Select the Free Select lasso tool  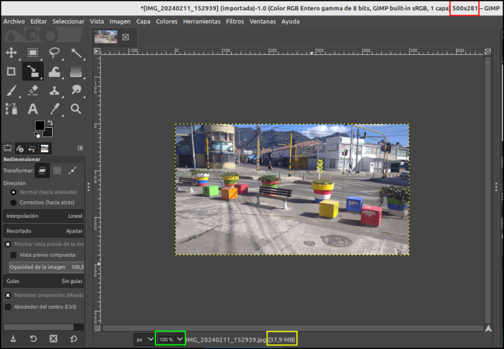[x=54, y=53]
